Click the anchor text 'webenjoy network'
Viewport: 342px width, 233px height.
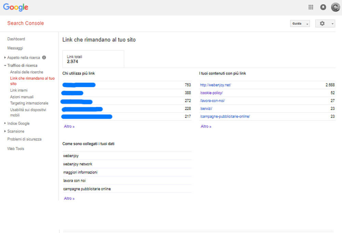click(78, 164)
